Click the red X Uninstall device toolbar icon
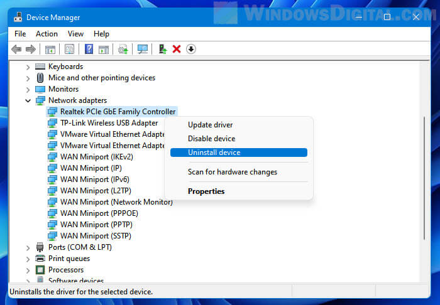 point(177,50)
